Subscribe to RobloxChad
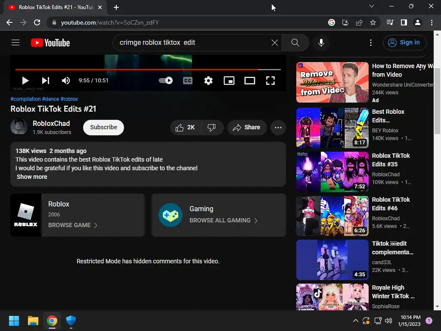This screenshot has width=441, height=331. click(x=103, y=128)
